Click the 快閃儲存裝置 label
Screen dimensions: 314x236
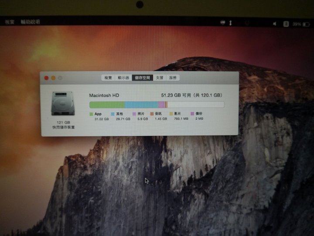(x=64, y=127)
